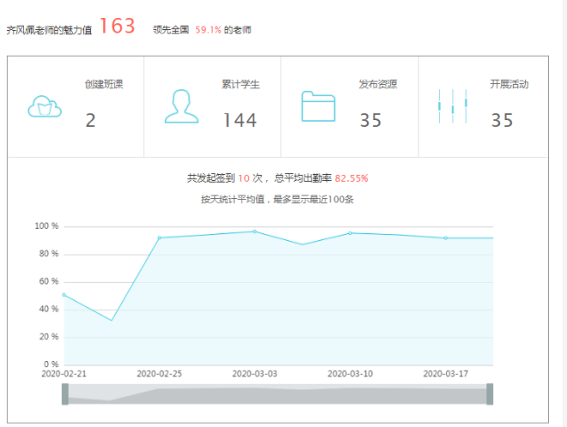
Task: Click the folder icon for 发布资源
Action: pyautogui.click(x=318, y=107)
